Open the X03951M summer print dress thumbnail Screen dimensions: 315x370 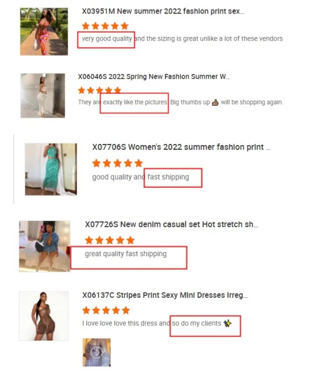point(44,32)
